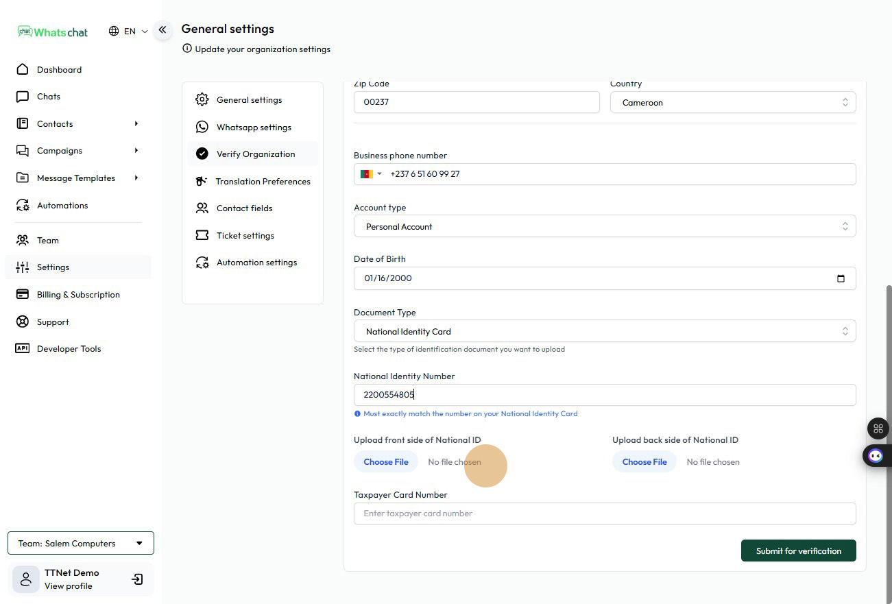The image size is (892, 604).
Task: Click the Taxpayer Card Number field
Action: tap(604, 514)
